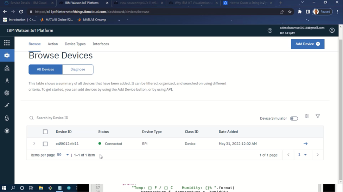Open the app switcher grid icon
The width and height of the screenshot is (343, 192).
[x=7, y=43]
